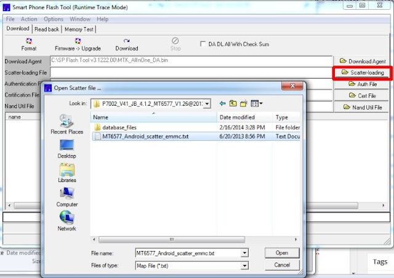Click dialog scrollbar right arrow

[x=295, y=240]
